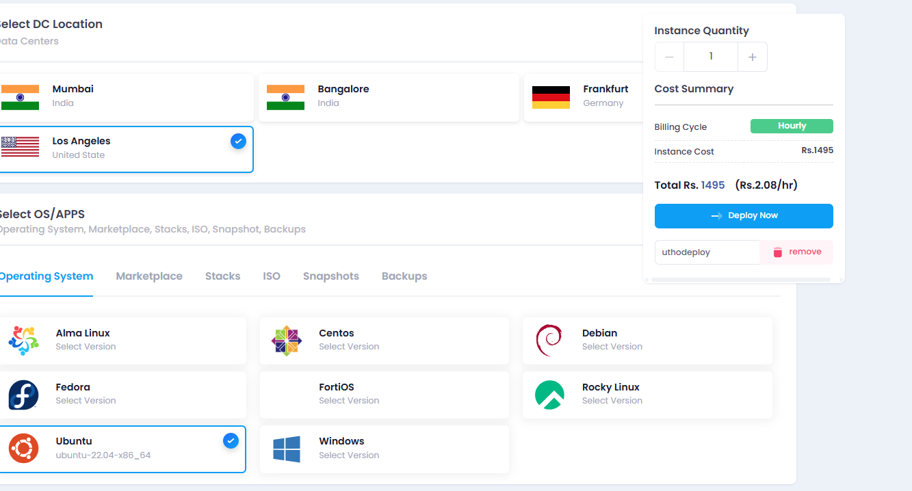Click the India flag on Bangalore card
Viewport: 912px width, 491px height.
click(x=285, y=97)
